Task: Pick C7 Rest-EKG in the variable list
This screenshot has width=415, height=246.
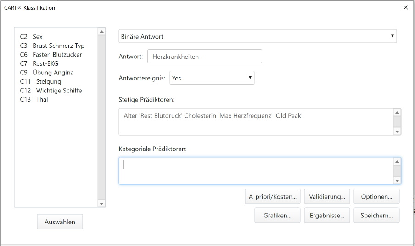Action: tap(39, 63)
